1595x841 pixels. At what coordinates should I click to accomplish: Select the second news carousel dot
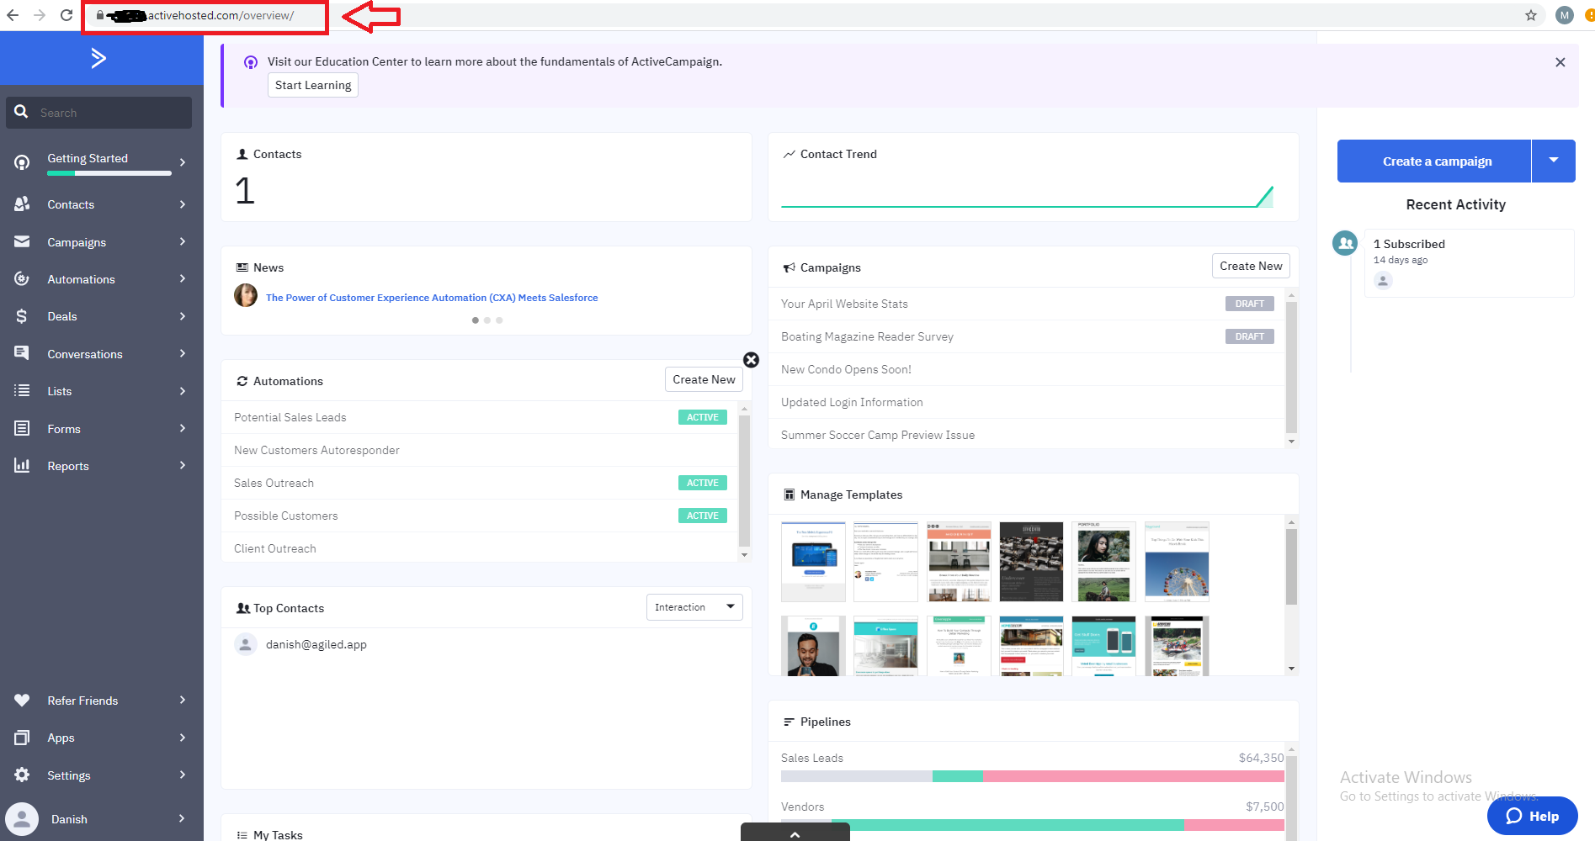click(x=487, y=320)
